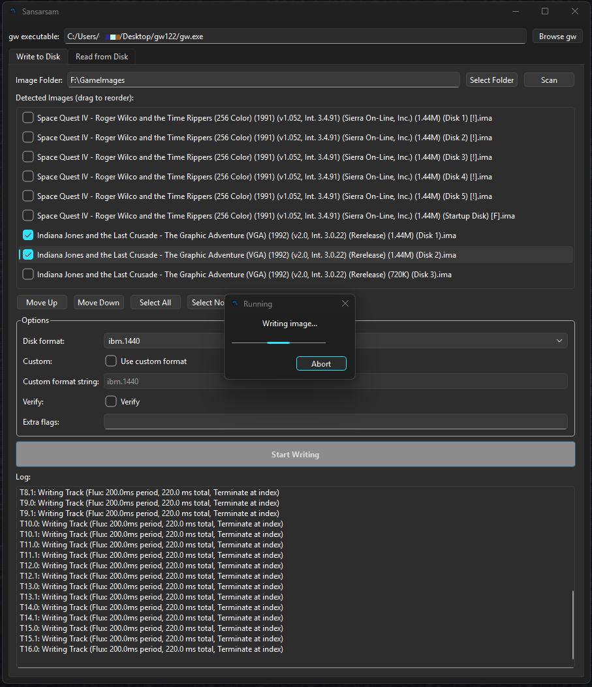Click the Scan button
Screen dimensions: 592x687
point(549,80)
